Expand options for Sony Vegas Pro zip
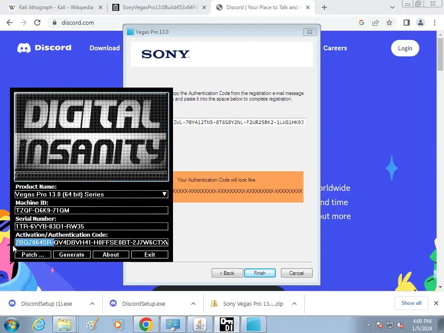The width and height of the screenshot is (444, 333). tap(294, 304)
